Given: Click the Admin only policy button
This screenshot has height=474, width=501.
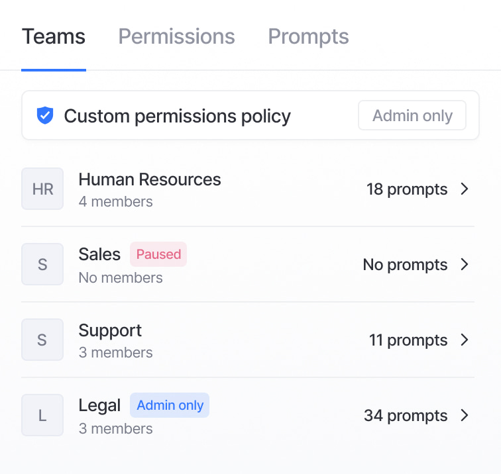Looking at the screenshot, I should tap(412, 116).
